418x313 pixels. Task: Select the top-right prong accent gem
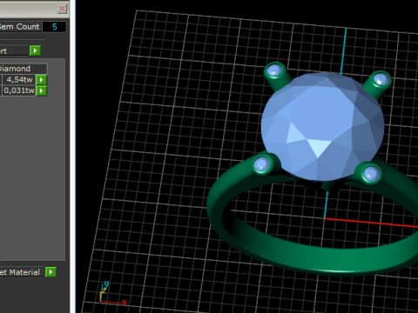381,79
